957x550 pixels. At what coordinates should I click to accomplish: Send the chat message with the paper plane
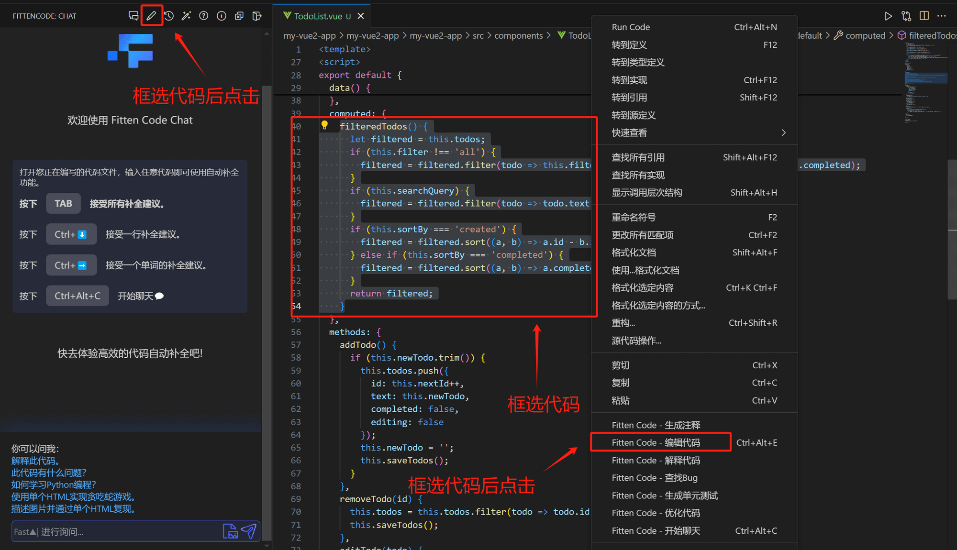coord(249,531)
